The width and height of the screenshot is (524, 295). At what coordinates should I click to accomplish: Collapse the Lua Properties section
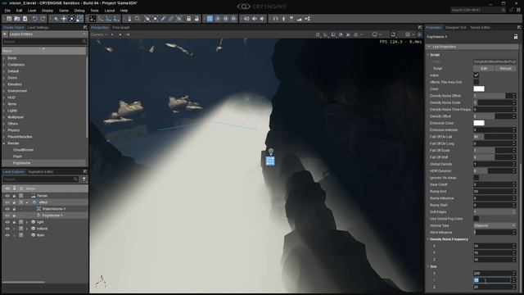click(x=429, y=47)
